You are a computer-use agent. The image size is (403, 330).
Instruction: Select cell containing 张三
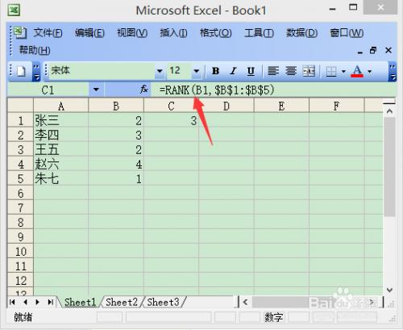61,120
